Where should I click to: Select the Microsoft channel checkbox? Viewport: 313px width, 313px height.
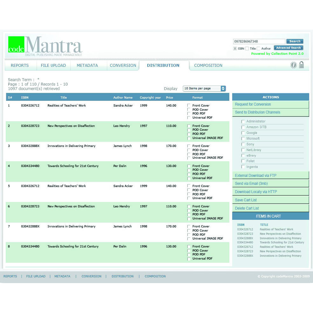pos(243,139)
